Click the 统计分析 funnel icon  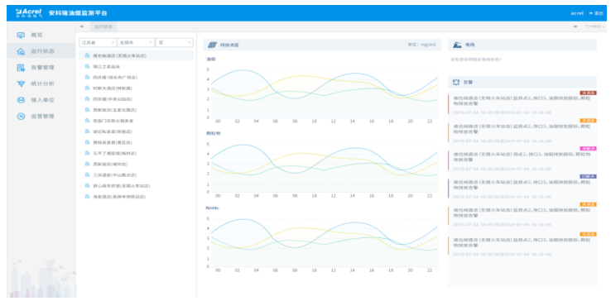coord(21,84)
